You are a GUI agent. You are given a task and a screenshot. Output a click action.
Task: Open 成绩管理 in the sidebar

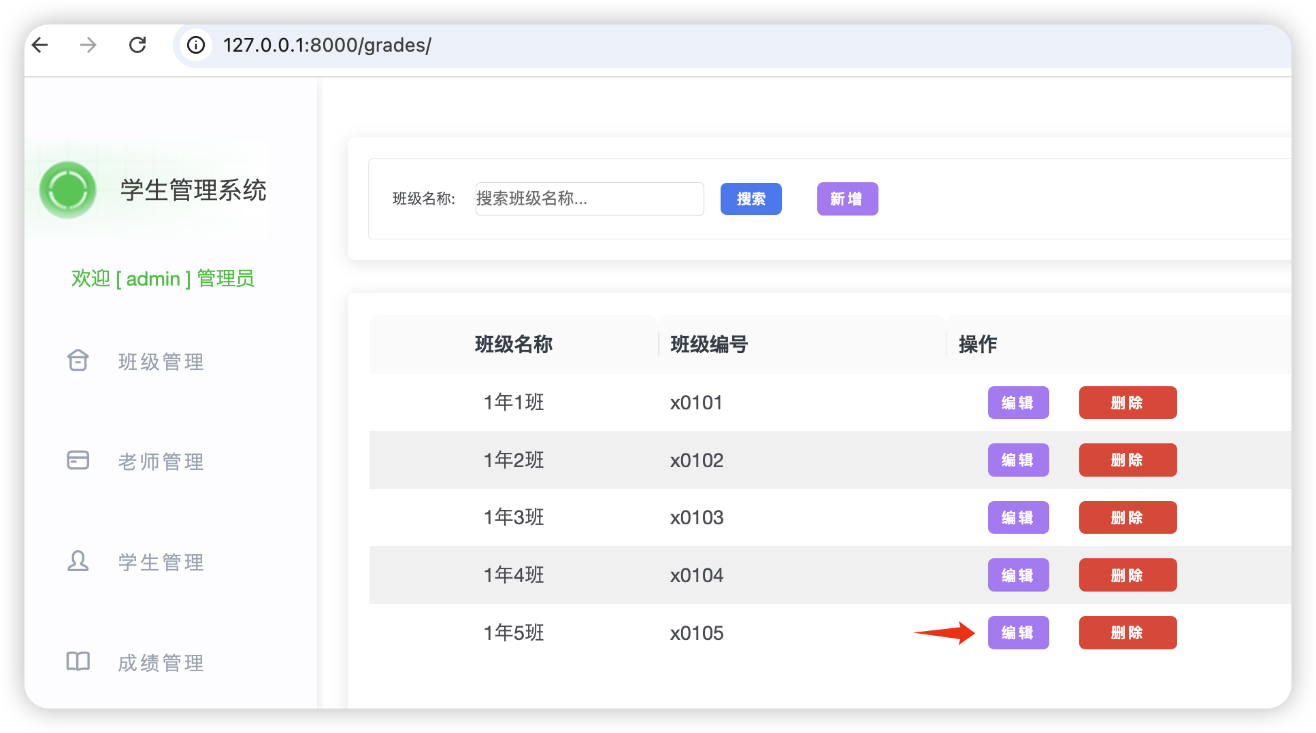[161, 663]
